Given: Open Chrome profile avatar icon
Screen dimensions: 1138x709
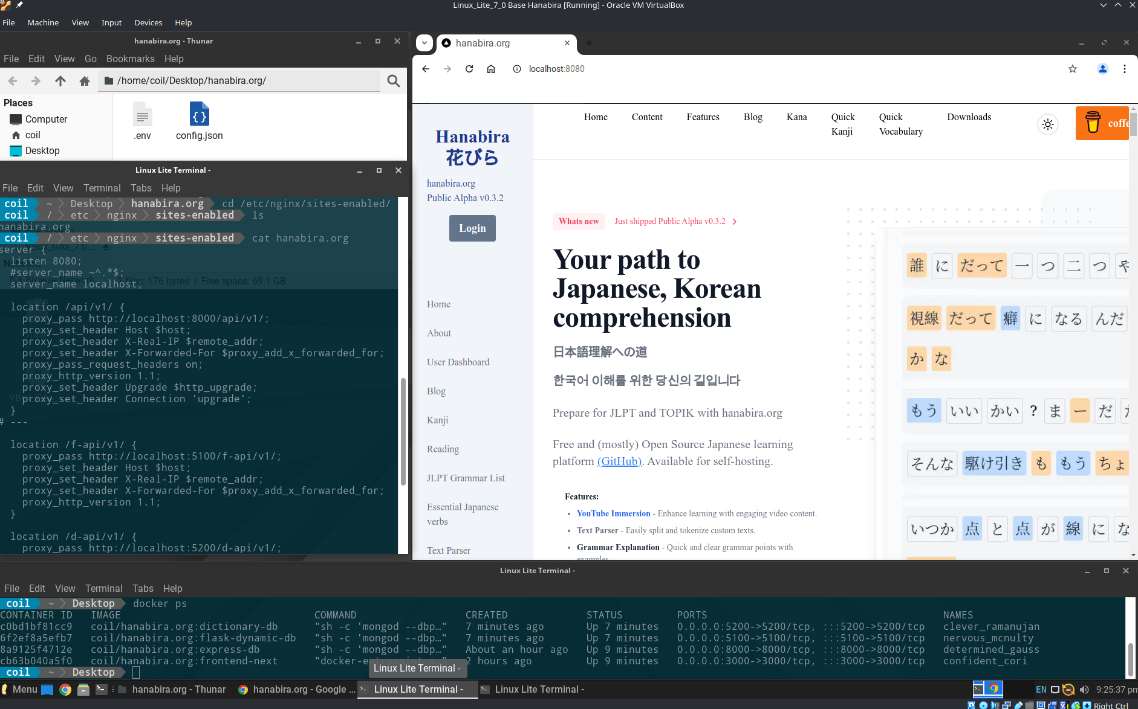Looking at the screenshot, I should coord(1102,69).
